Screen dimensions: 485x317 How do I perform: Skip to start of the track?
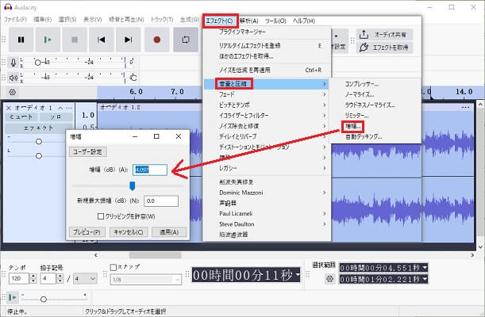[x=102, y=40]
